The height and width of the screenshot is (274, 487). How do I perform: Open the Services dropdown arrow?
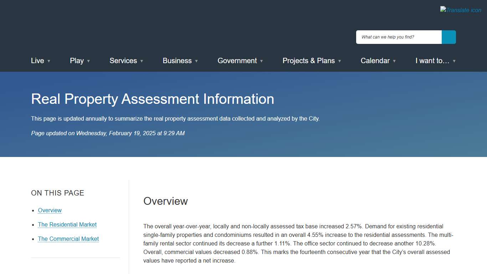coord(142,61)
